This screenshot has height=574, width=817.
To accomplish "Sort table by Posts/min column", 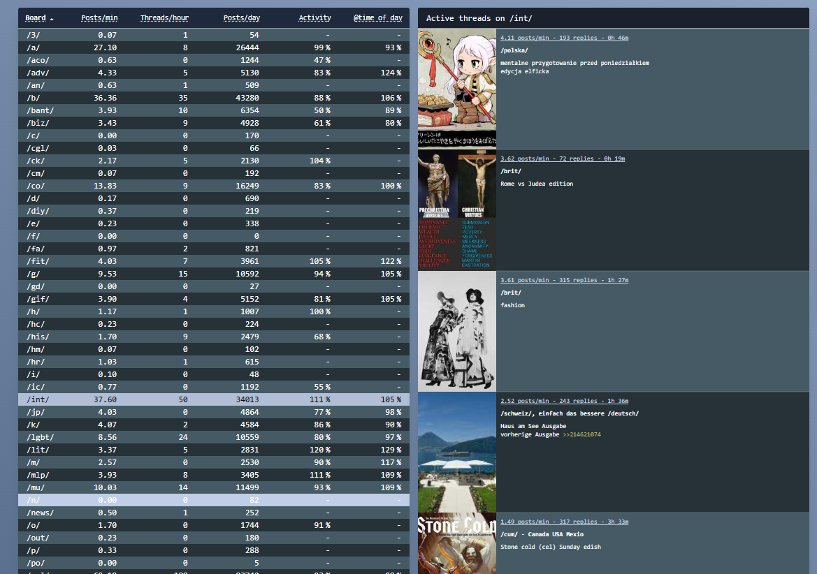I will click(99, 17).
